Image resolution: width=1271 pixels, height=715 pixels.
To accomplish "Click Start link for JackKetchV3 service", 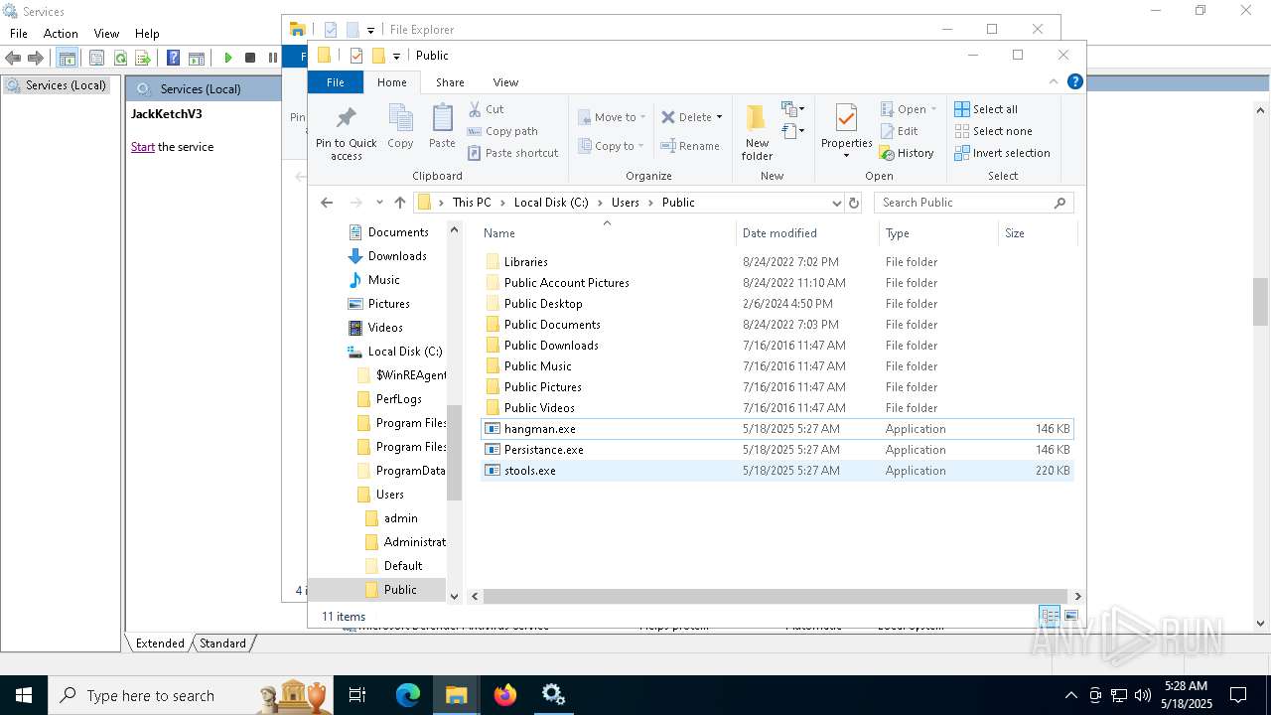I will 143,147.
